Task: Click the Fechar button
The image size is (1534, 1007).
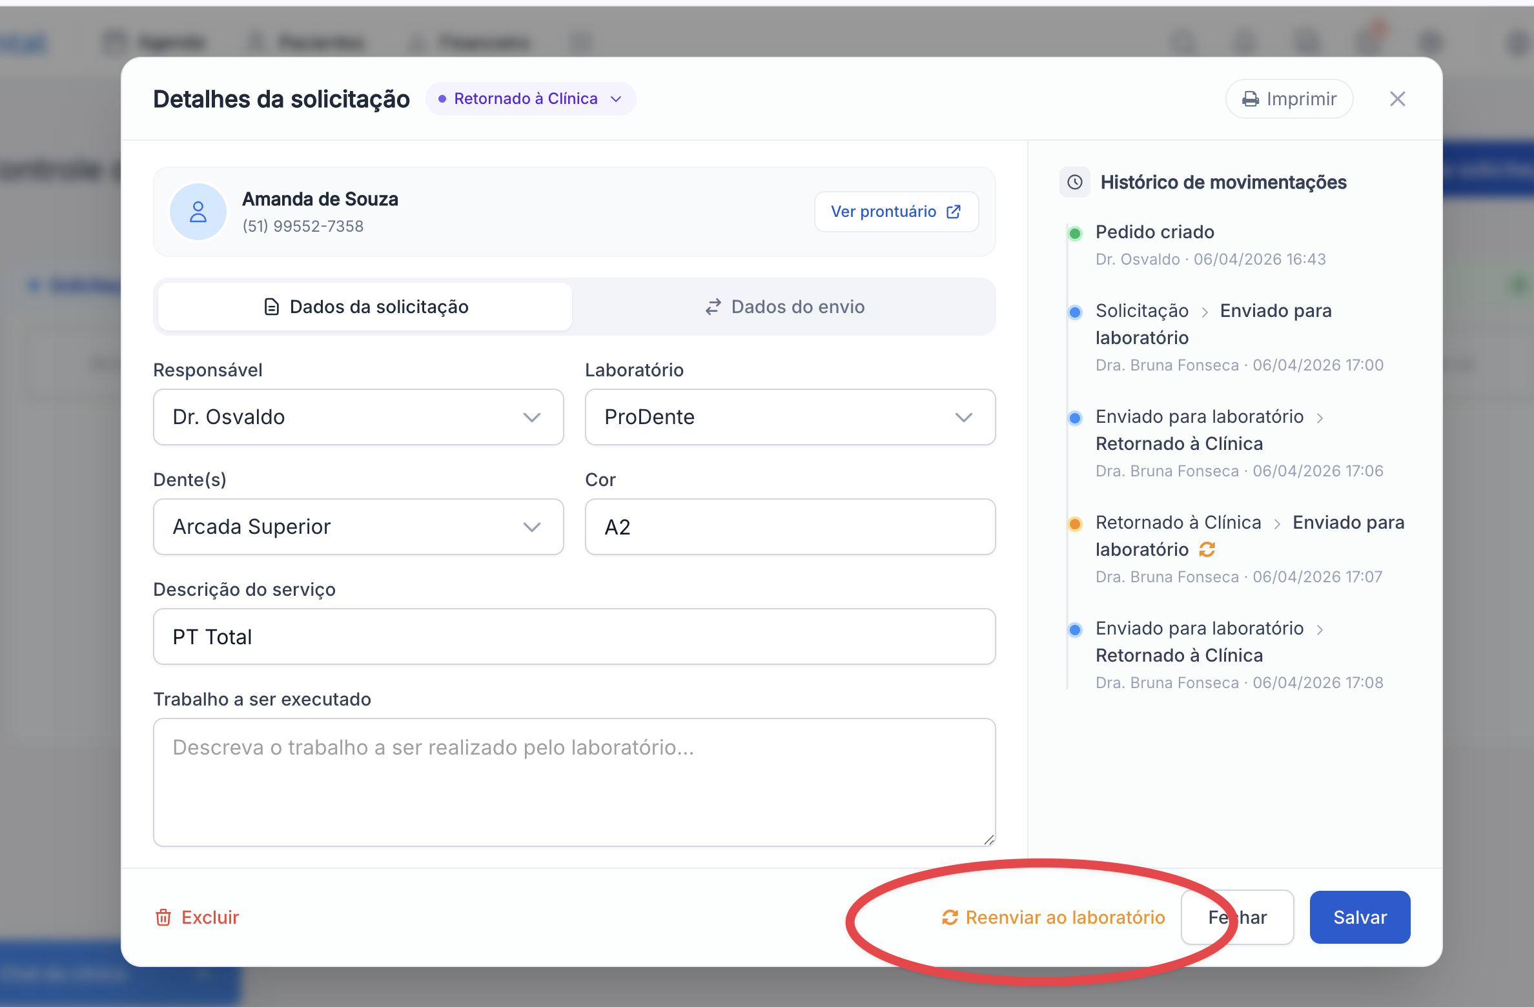Action: pos(1256,917)
